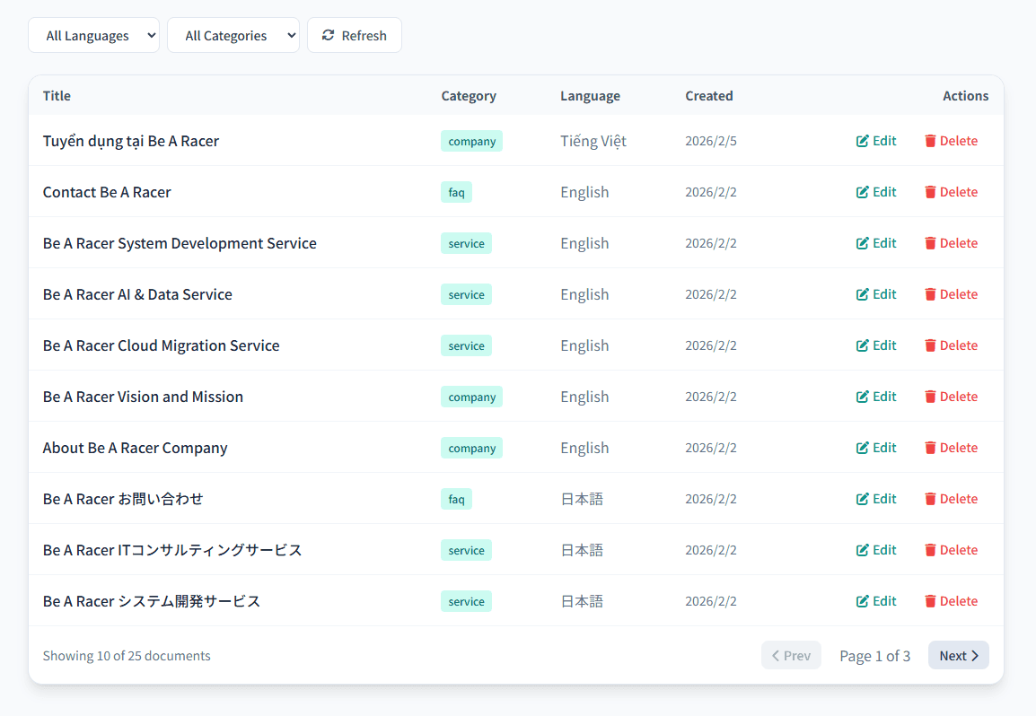Select Contact Be A Racer title
The height and width of the screenshot is (716, 1036).
[x=107, y=192]
